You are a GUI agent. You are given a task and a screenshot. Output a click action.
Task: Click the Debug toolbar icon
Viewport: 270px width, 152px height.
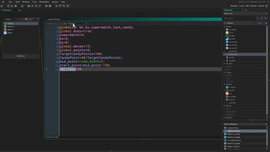point(29,6)
